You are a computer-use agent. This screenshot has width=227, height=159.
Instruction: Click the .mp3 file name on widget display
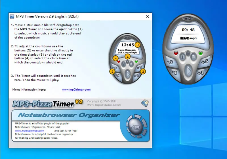coord(188,38)
